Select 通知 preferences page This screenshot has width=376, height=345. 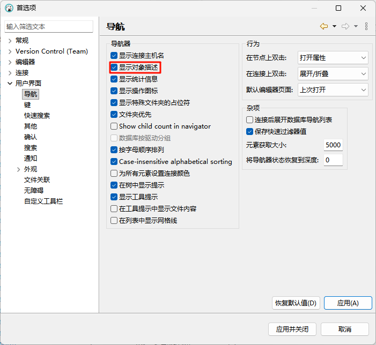point(31,158)
